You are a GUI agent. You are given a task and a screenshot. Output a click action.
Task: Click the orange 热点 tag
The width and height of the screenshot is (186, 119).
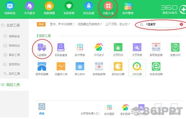click(41, 24)
